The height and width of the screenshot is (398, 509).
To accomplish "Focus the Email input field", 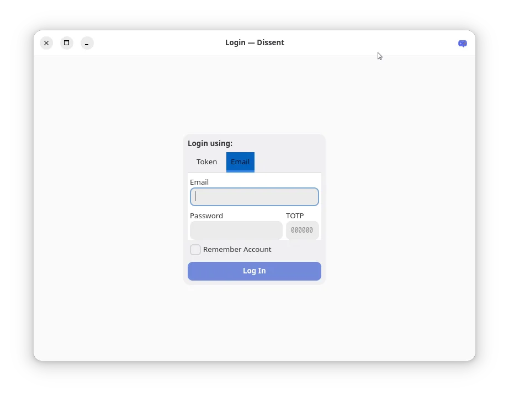I will [x=254, y=197].
